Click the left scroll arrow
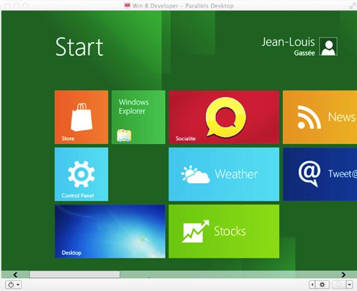 point(16,275)
